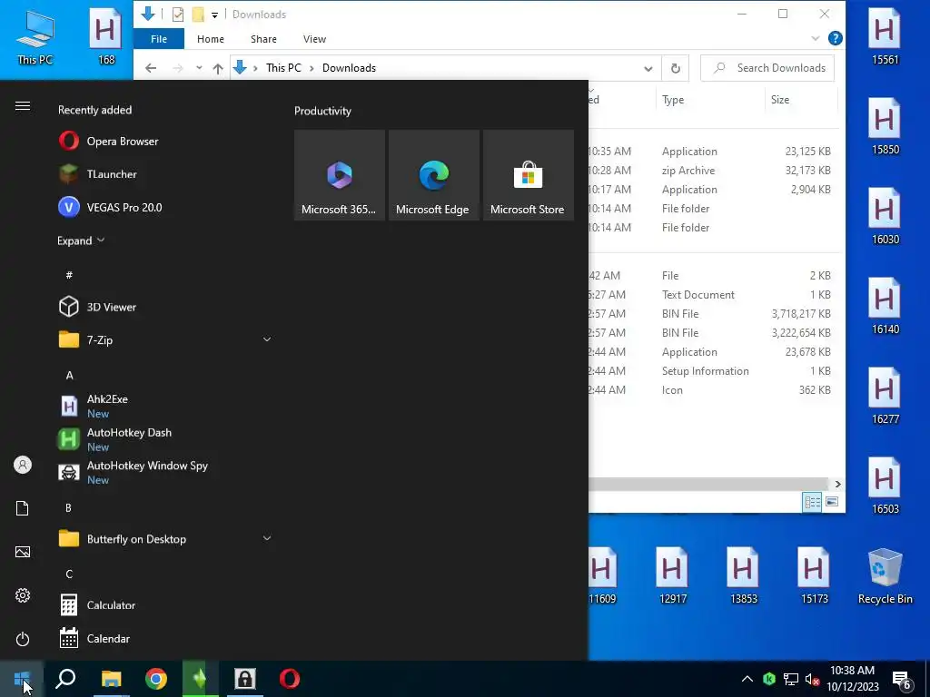Click the Explorer Help icon

pyautogui.click(x=836, y=38)
